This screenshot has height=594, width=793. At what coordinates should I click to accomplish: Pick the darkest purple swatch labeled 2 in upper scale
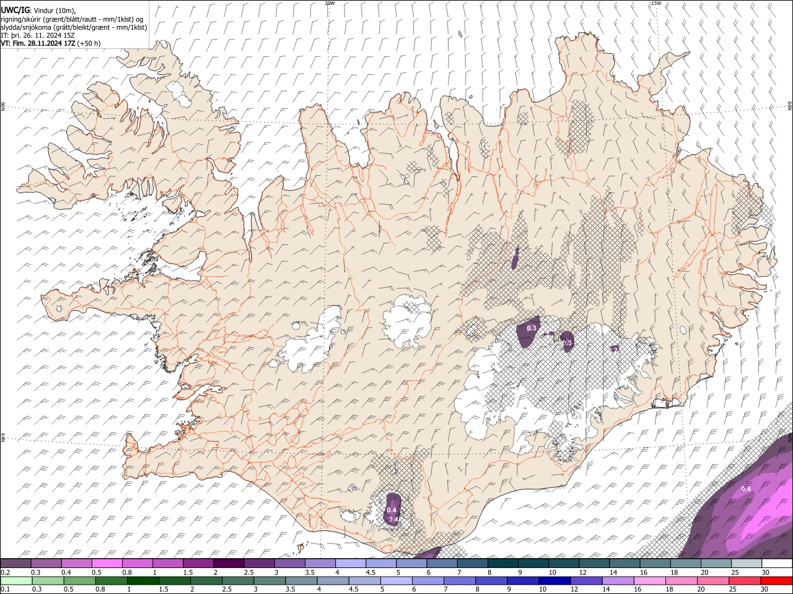[x=229, y=564]
